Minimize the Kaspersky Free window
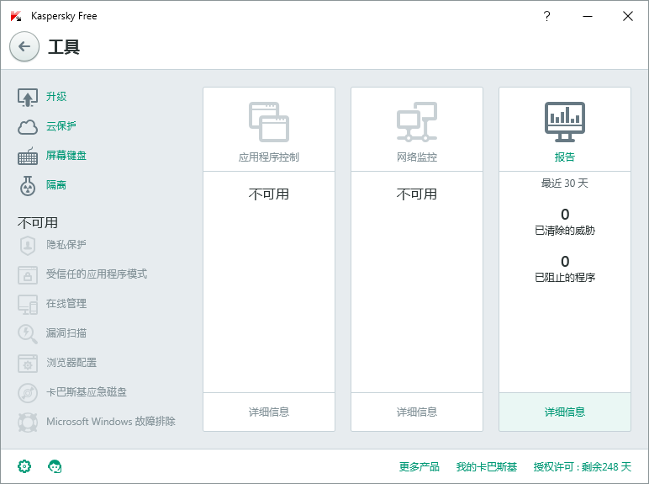This screenshot has width=649, height=484. click(588, 16)
